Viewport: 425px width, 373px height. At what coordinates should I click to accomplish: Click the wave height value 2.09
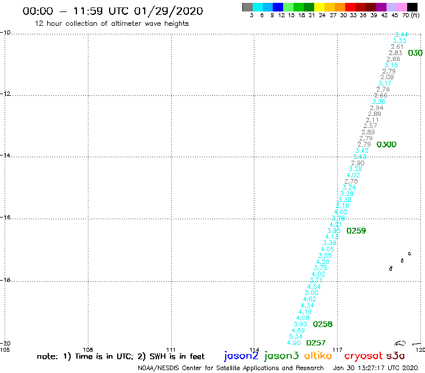387,77
